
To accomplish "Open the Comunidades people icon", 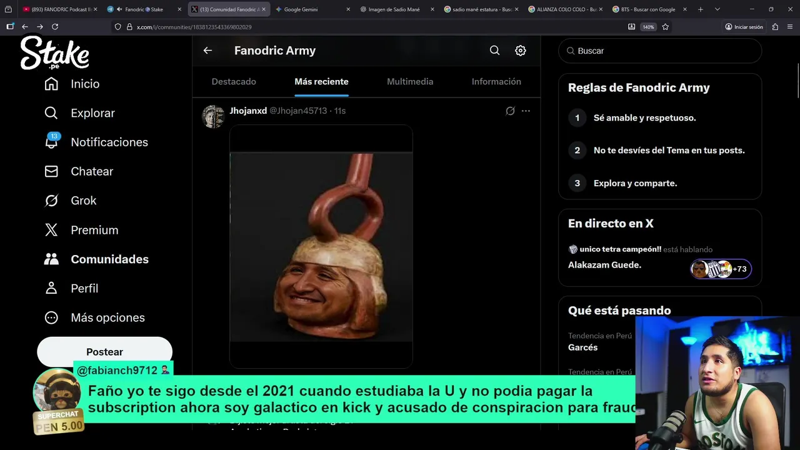I will (x=51, y=259).
